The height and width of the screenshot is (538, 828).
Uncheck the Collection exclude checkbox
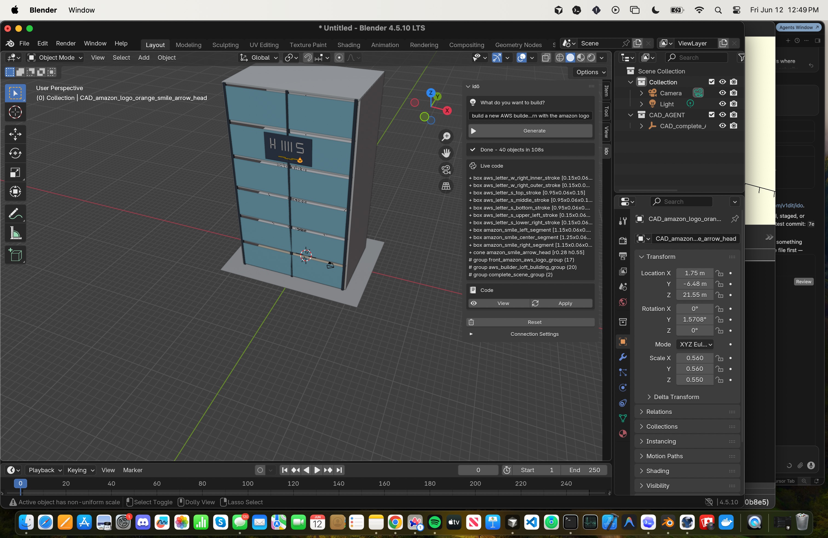[x=711, y=82]
